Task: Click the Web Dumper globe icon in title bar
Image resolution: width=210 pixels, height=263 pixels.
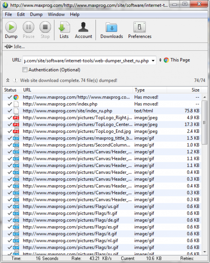Action: [x=5, y=5]
